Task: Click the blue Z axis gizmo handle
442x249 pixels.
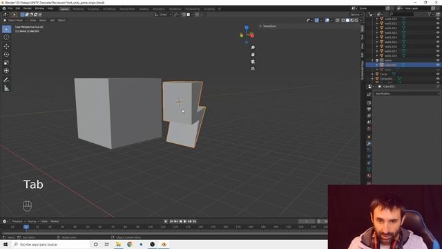Action: pos(247,28)
